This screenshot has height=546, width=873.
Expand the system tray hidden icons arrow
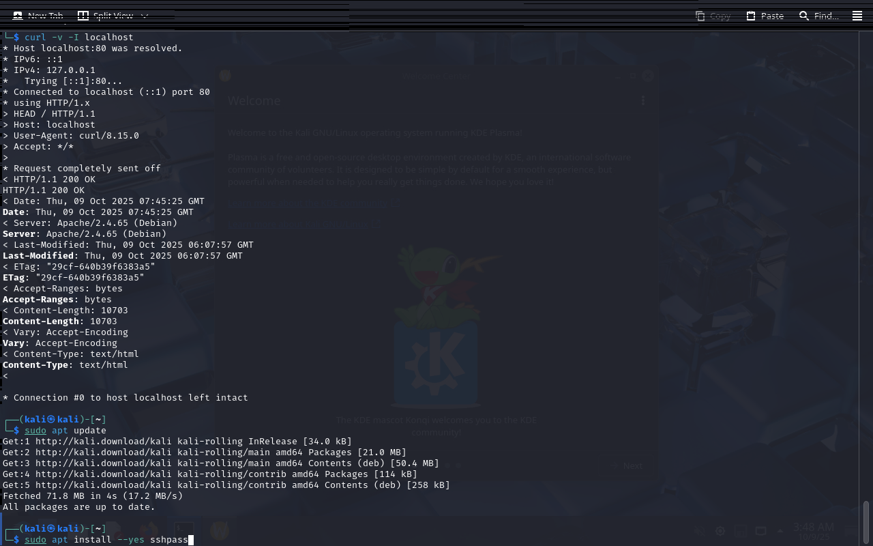pyautogui.click(x=780, y=531)
